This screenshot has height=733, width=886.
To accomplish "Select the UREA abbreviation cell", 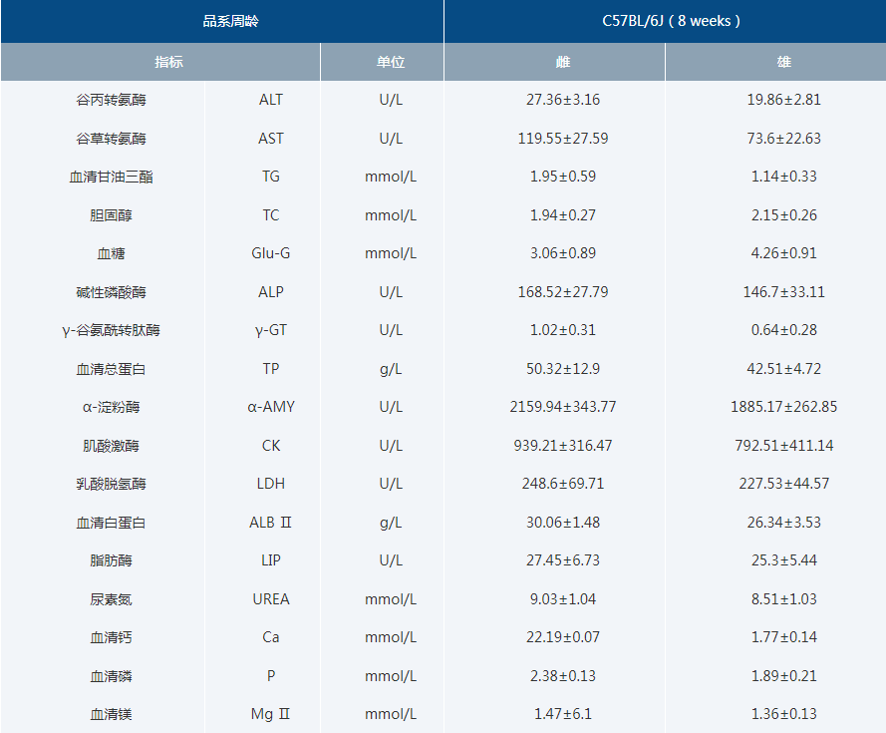I will (x=271, y=599).
